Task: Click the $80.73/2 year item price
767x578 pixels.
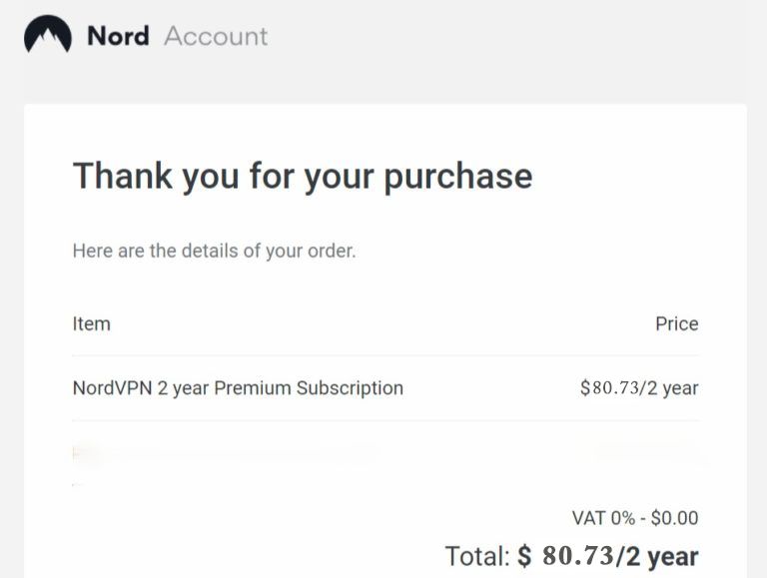Action: [639, 387]
